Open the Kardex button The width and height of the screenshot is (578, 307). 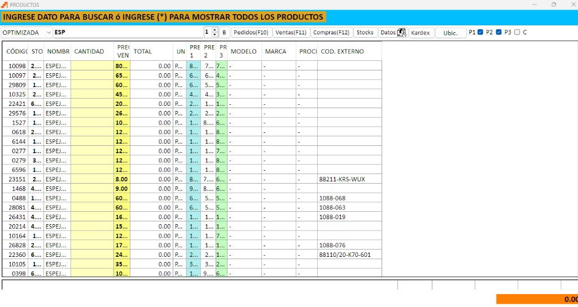click(421, 33)
